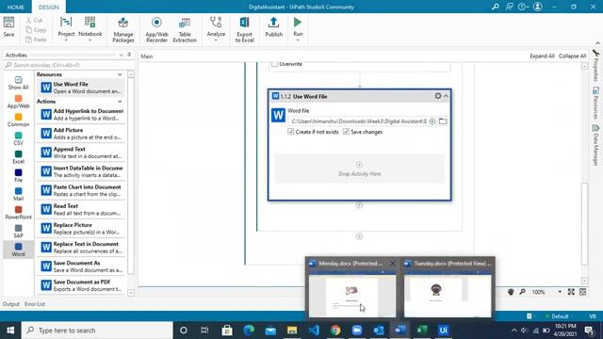Screen dimensions: 603x339
Task: Select Save Document As activity
Action: (81, 266)
